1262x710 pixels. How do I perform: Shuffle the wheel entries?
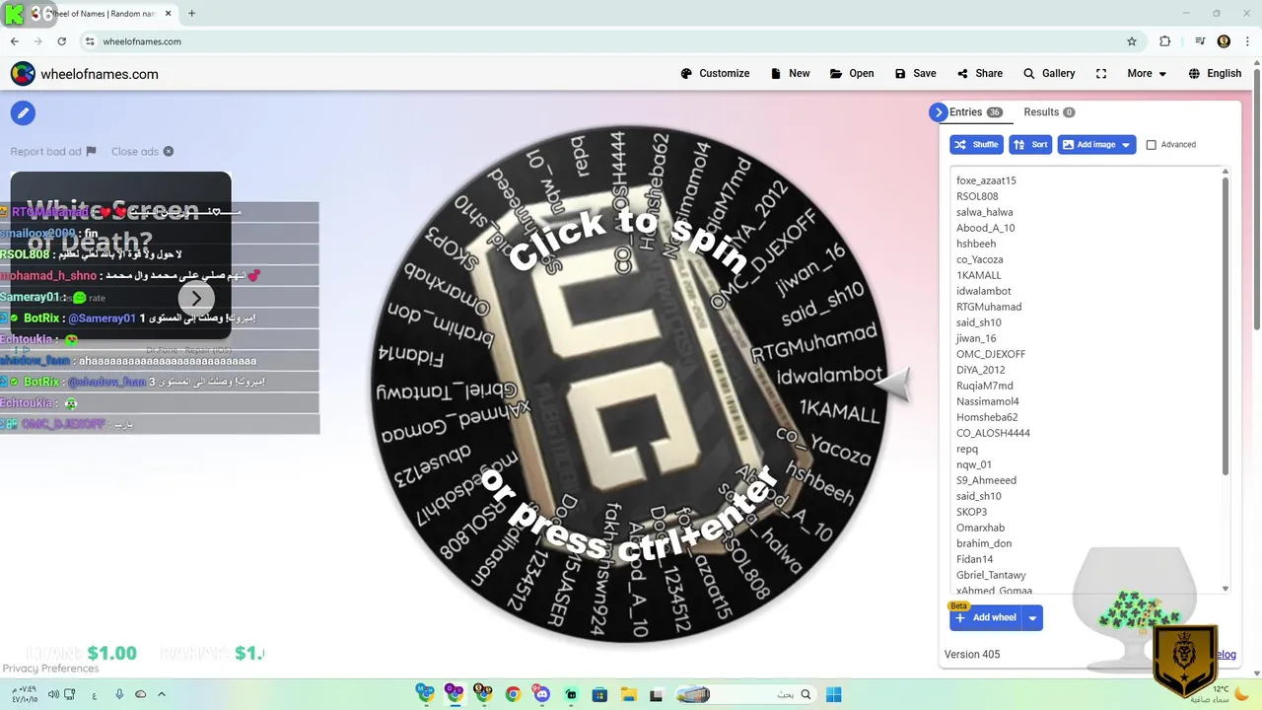[976, 145]
